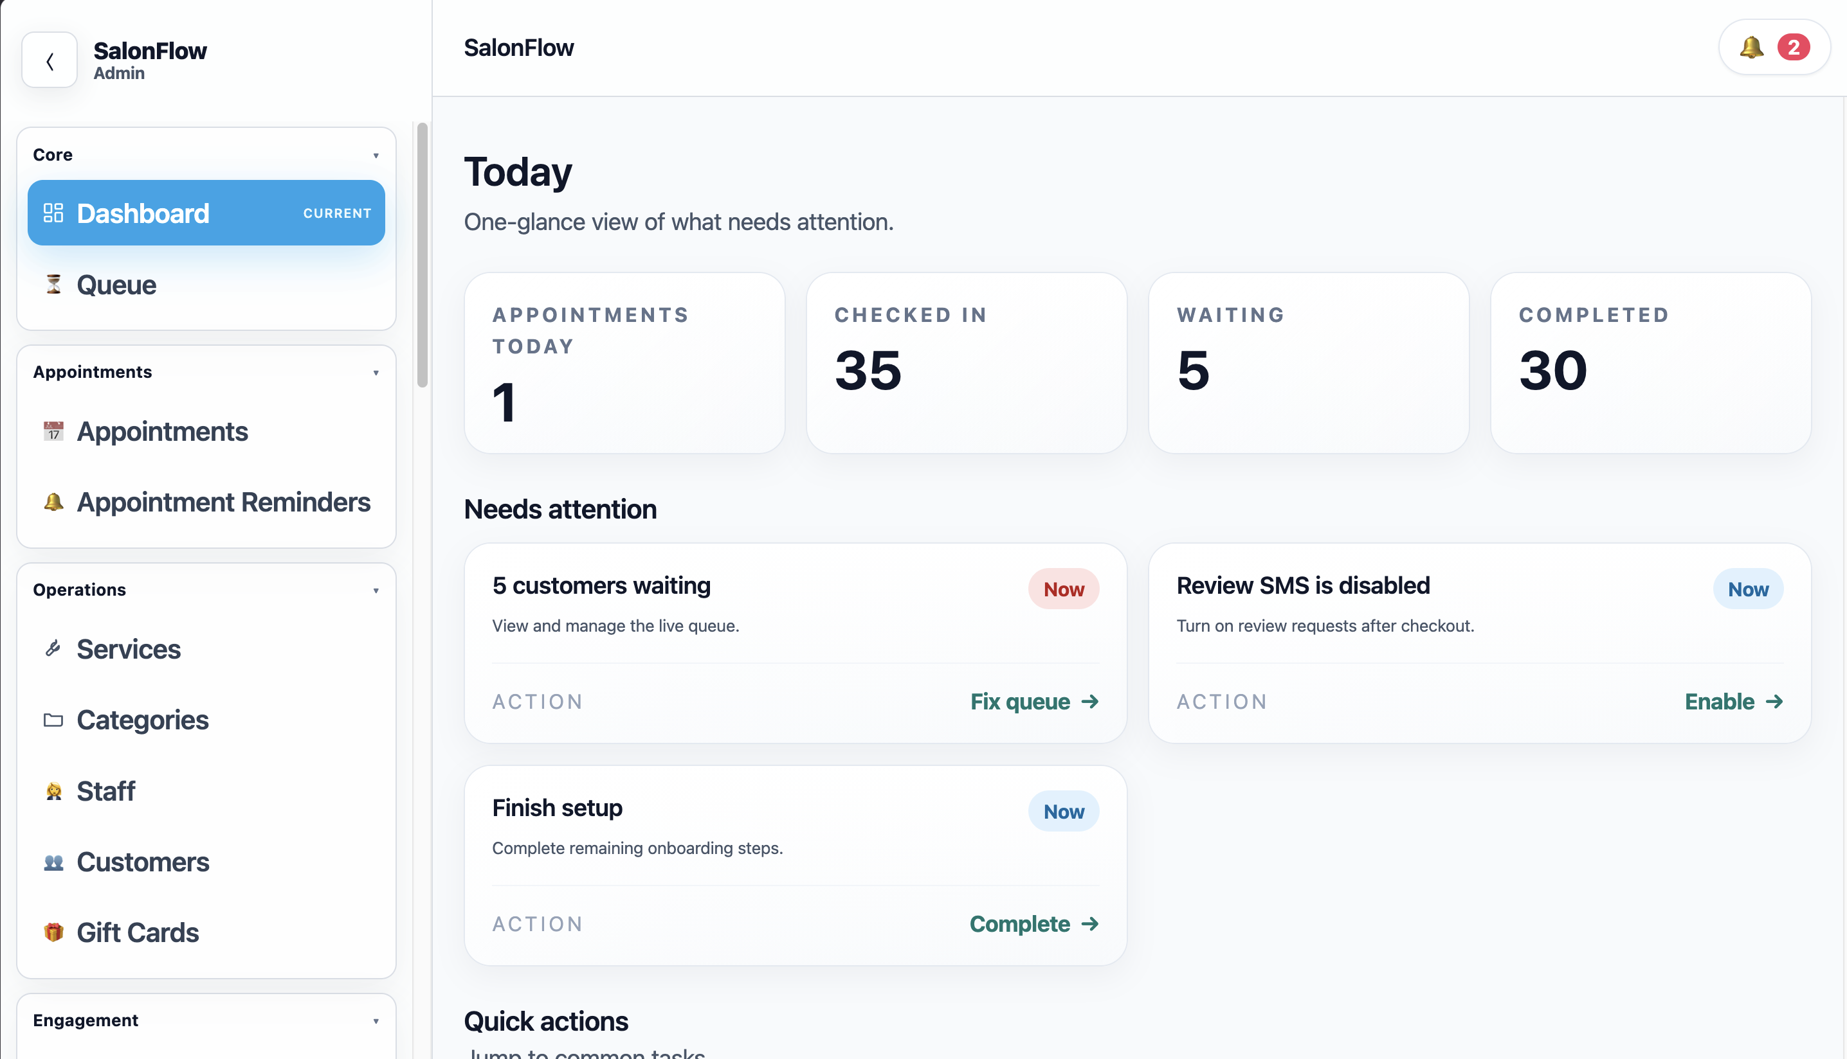Image resolution: width=1847 pixels, height=1059 pixels.
Task: Click the Dashboard grid icon
Action: 53,213
